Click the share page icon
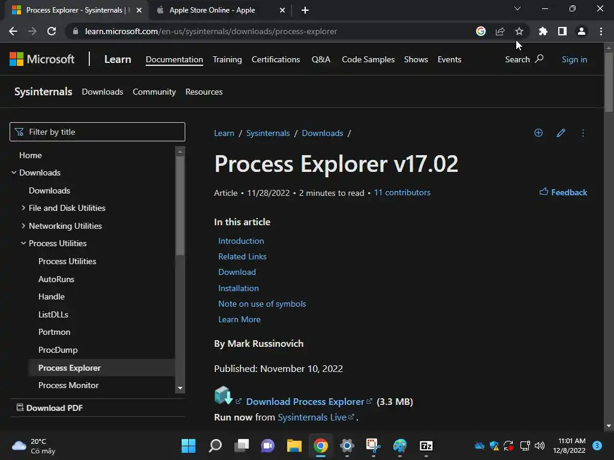 click(499, 31)
